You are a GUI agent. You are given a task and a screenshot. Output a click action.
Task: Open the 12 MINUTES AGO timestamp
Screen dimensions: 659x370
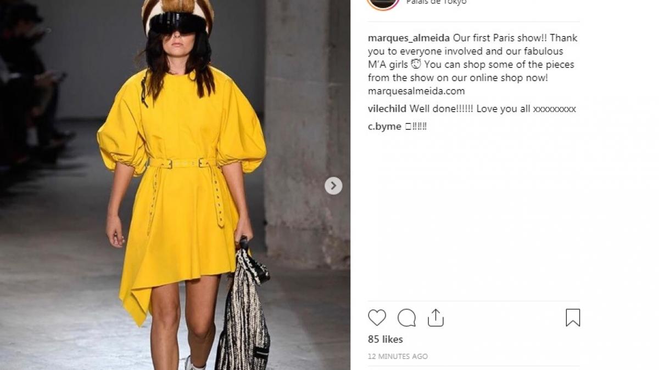(x=398, y=356)
